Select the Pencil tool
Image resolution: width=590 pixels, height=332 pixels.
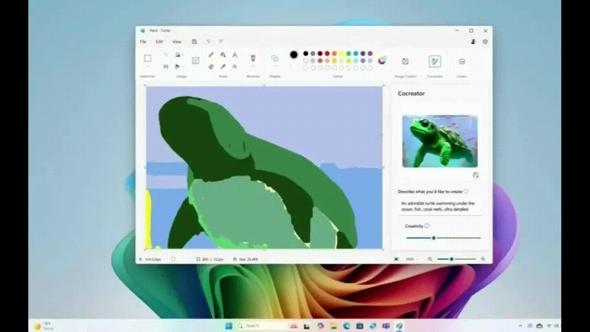pos(211,55)
